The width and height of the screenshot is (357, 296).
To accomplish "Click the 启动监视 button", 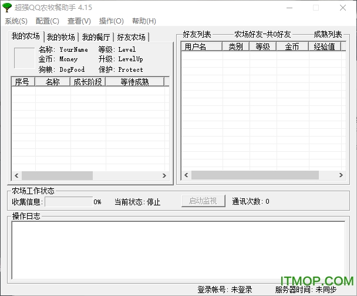I will click(203, 201).
